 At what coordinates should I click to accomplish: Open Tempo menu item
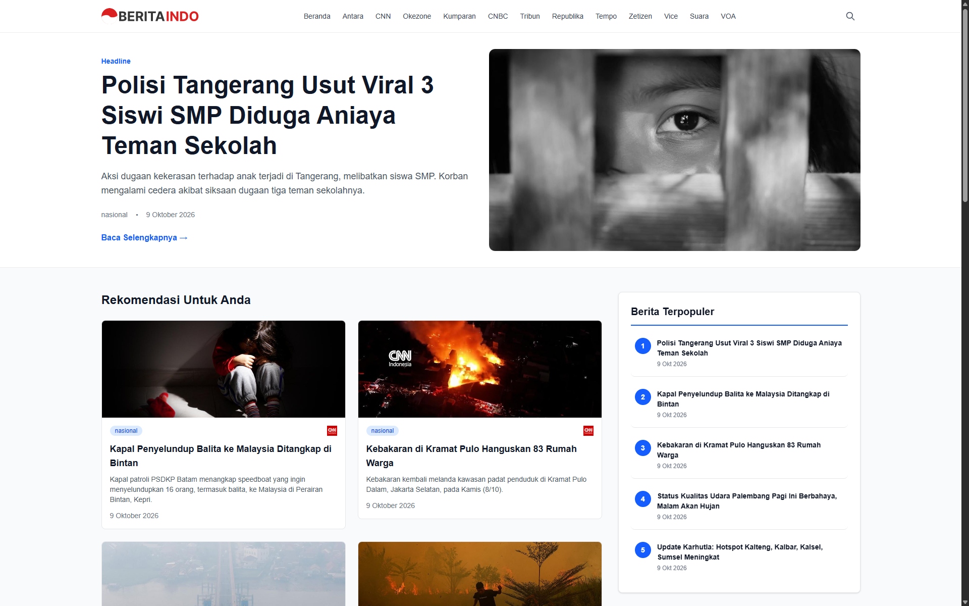[x=606, y=16]
